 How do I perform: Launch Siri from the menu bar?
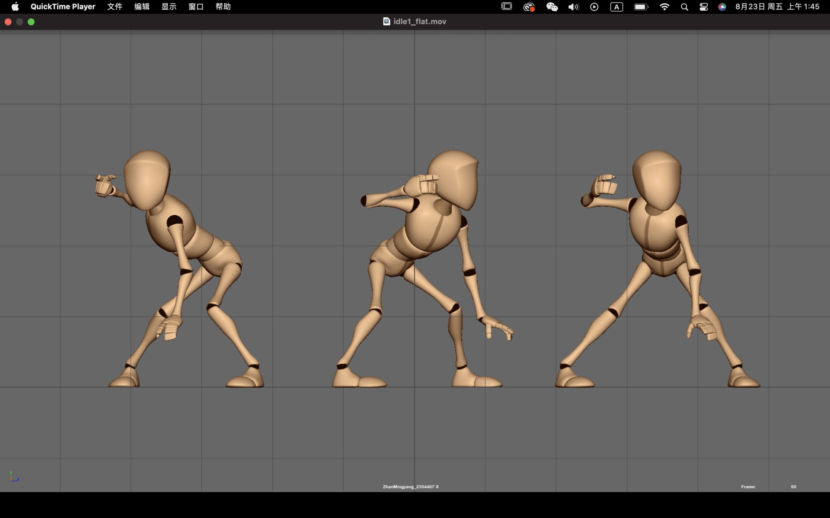(722, 6)
